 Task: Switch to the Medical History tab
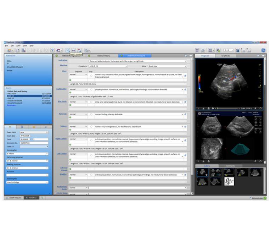103,56
